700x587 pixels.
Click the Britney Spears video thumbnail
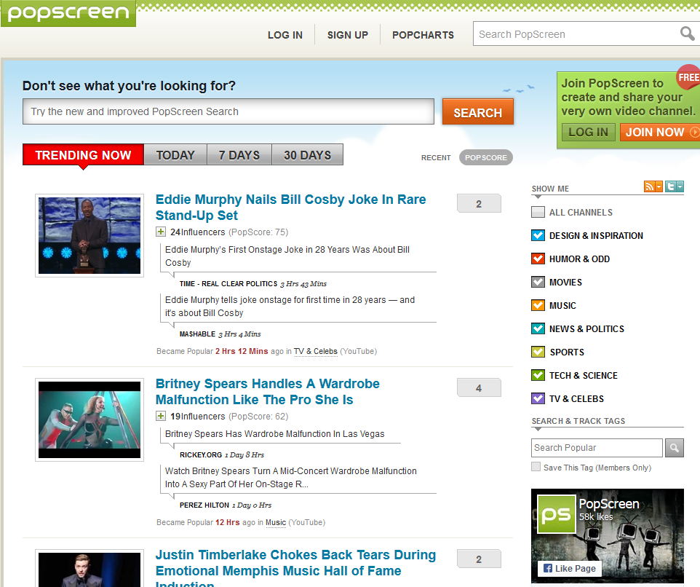pos(89,420)
